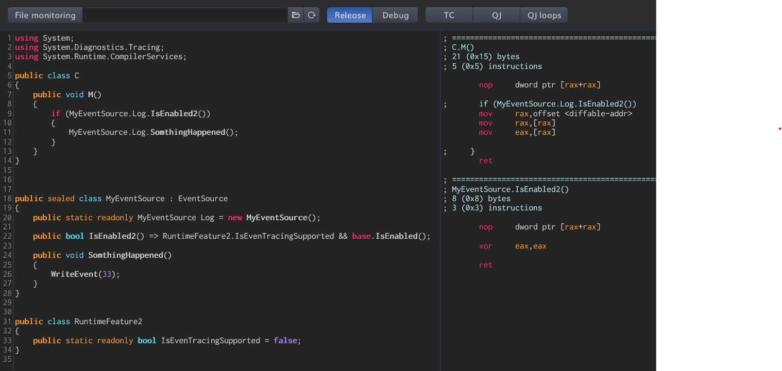The image size is (782, 371).
Task: Click the reload icon next to the folder
Action: click(x=312, y=15)
